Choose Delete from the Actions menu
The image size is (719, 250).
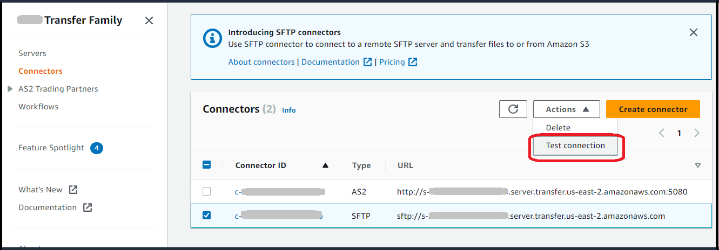coord(558,128)
